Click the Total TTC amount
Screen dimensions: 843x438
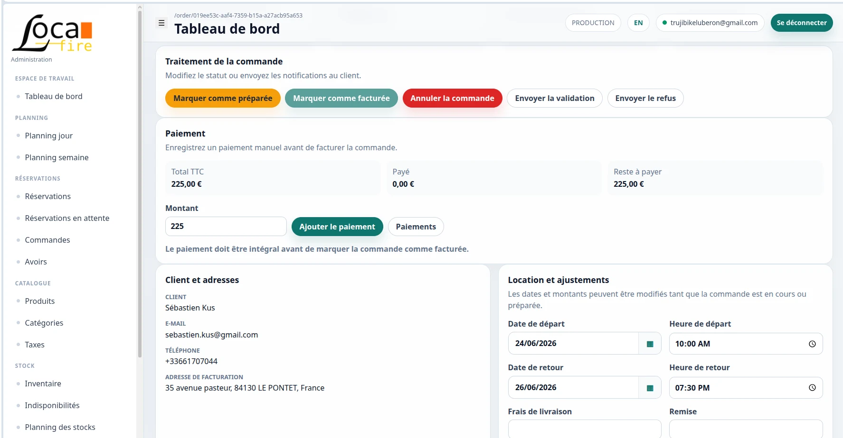coord(186,184)
